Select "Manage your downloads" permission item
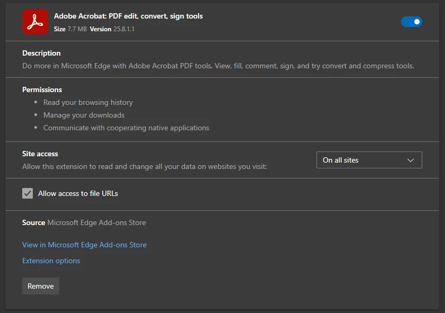445x313 pixels. [x=84, y=115]
